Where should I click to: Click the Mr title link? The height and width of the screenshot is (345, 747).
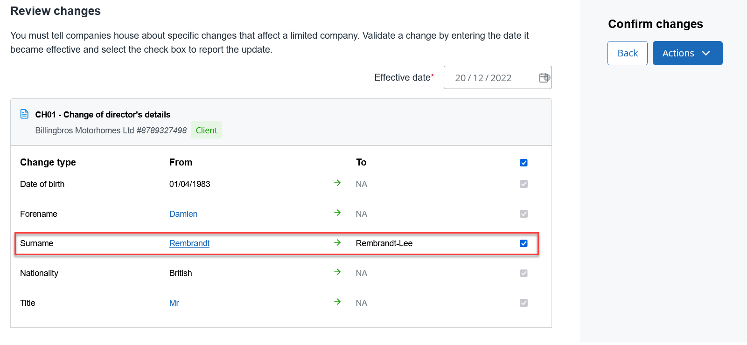pyautogui.click(x=174, y=303)
